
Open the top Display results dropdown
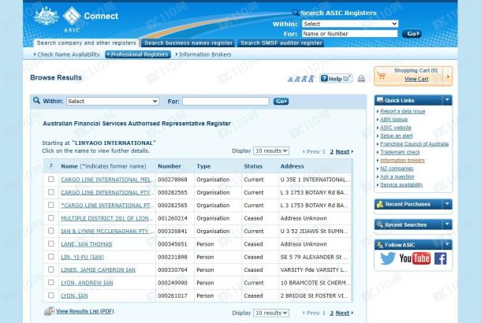(271, 150)
